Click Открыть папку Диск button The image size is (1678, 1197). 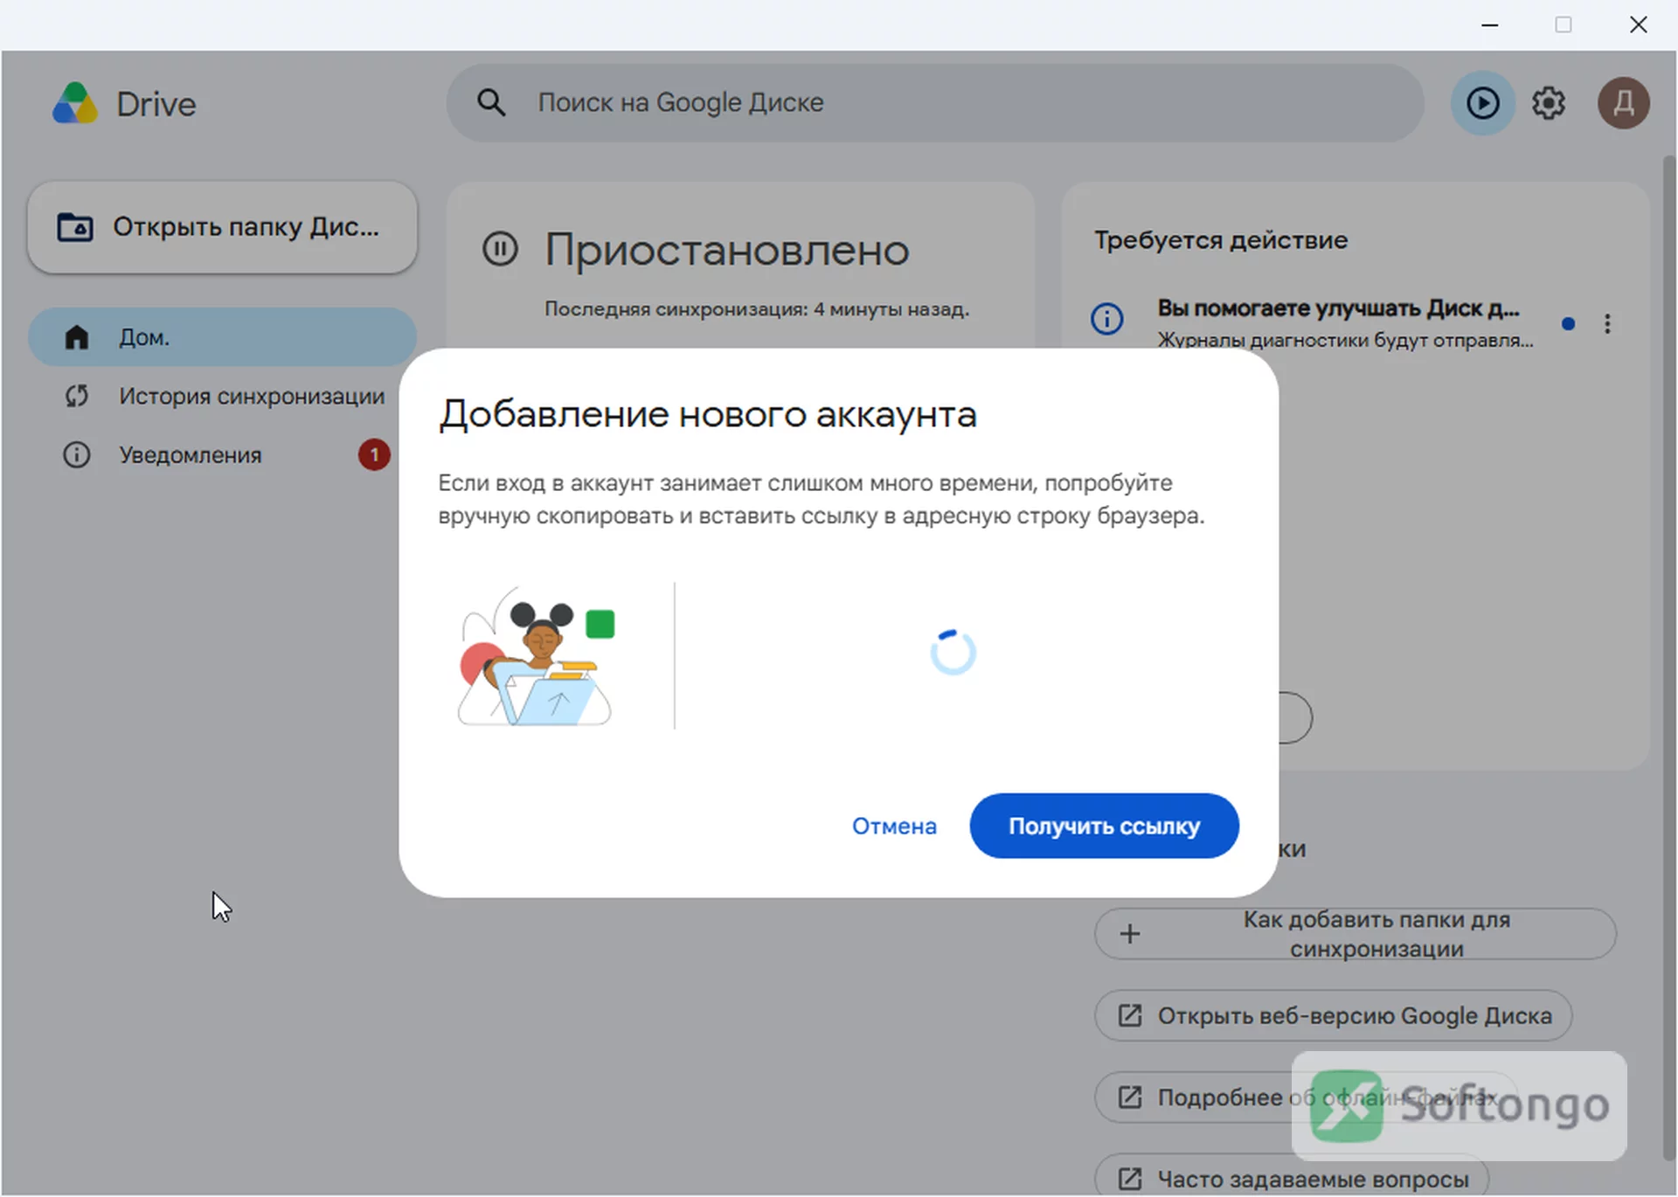(x=222, y=227)
